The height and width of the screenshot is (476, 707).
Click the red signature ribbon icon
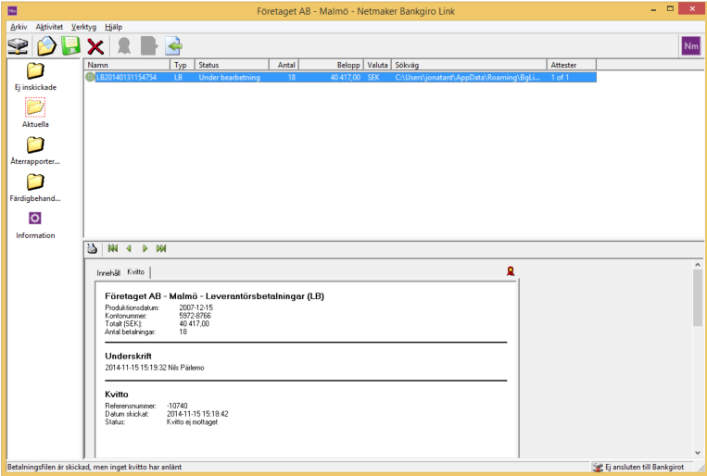[x=510, y=271]
